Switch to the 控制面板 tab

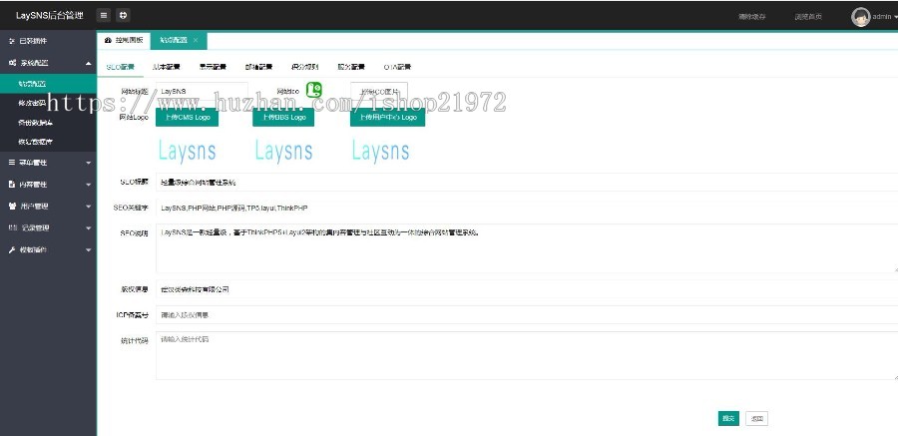[124, 41]
